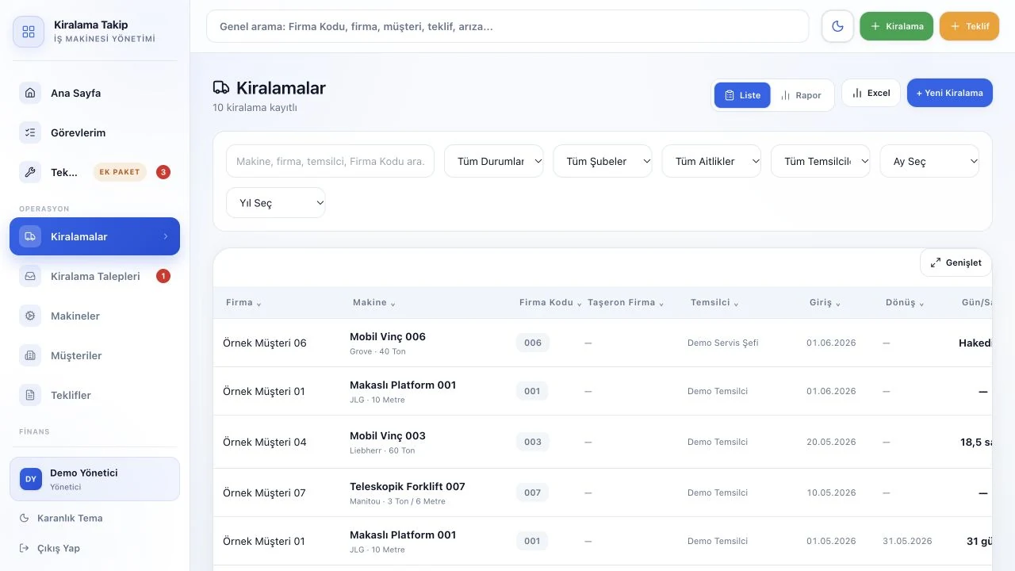Image resolution: width=1015 pixels, height=571 pixels.
Task: Click the Teleskopik Forklift 007 machine name
Action: pos(408,486)
